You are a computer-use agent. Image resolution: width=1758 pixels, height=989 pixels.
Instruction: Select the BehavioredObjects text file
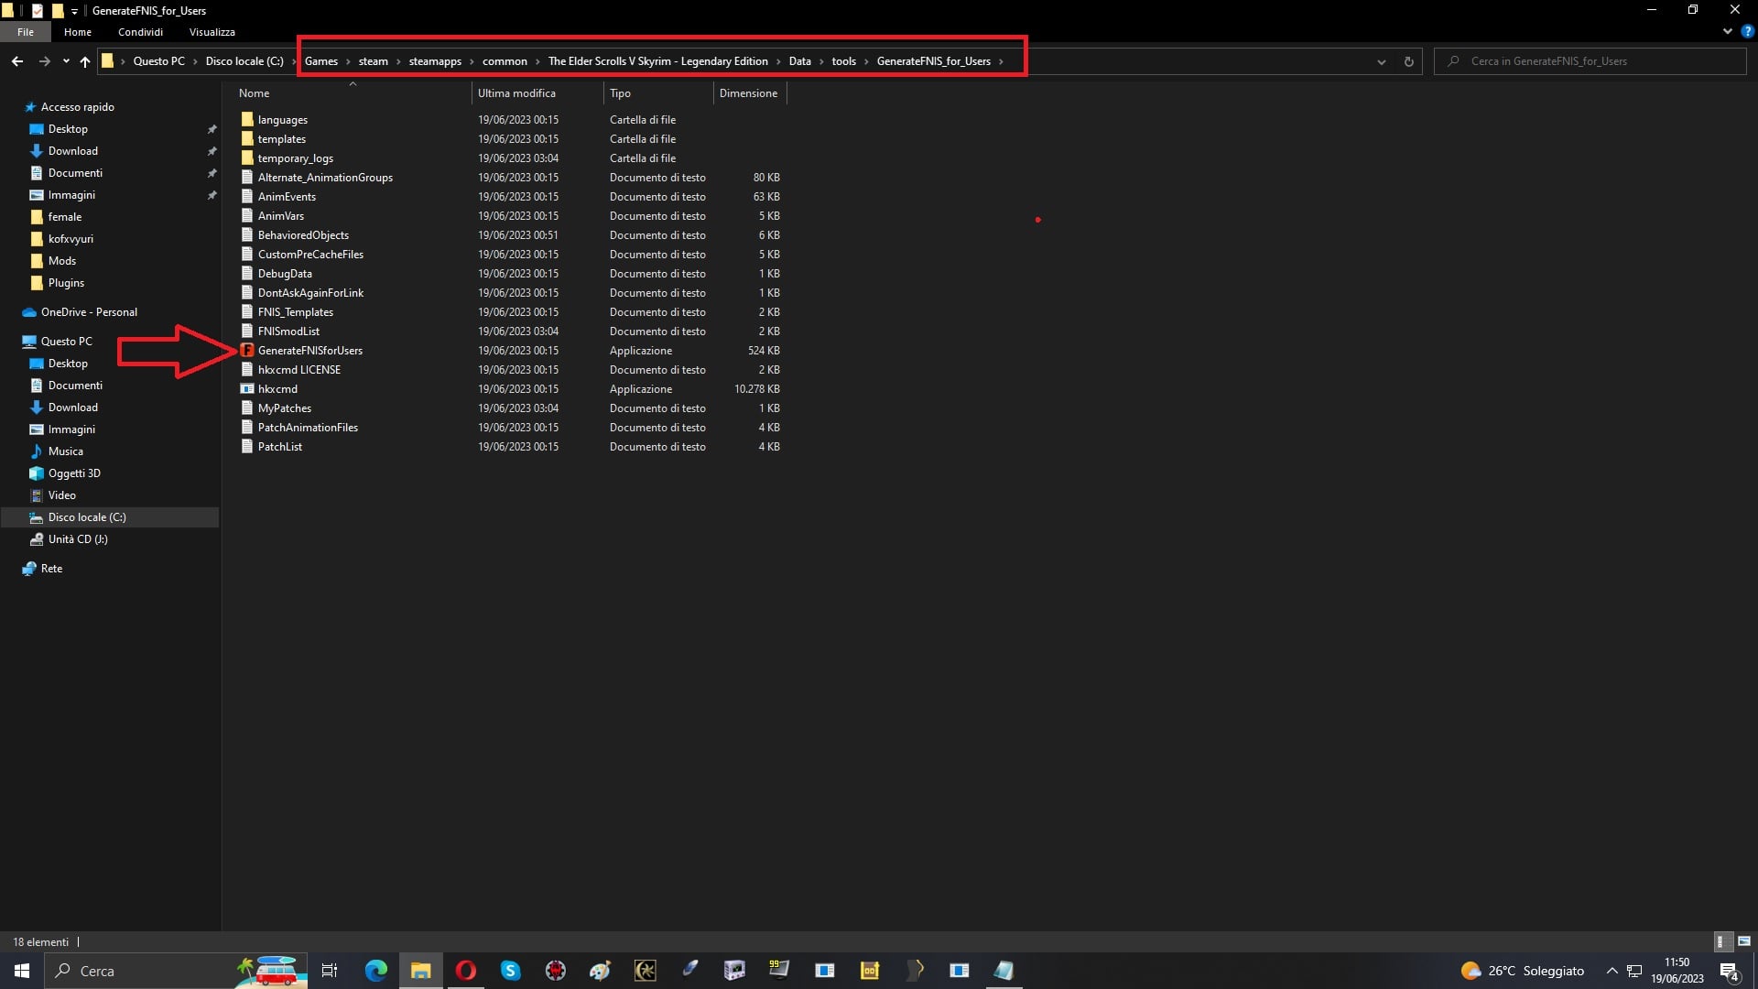click(303, 235)
